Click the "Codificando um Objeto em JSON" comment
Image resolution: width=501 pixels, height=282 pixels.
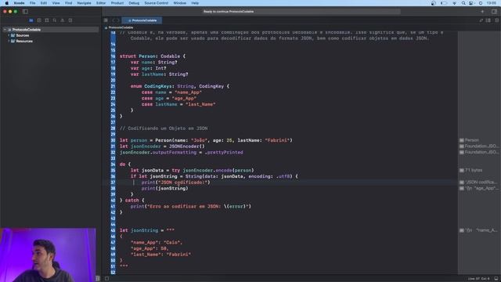tap(164, 128)
